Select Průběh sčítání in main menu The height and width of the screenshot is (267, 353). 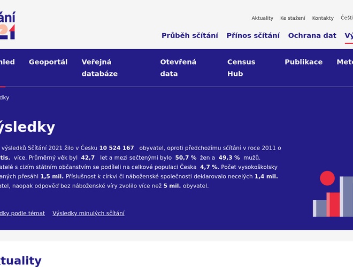tap(189, 36)
